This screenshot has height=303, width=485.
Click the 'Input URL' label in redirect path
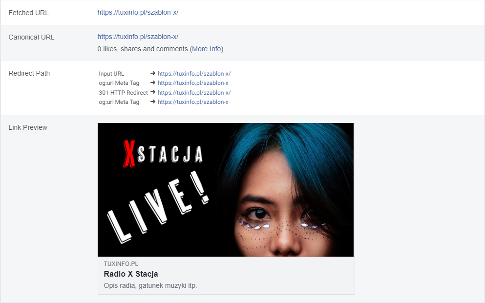point(111,74)
